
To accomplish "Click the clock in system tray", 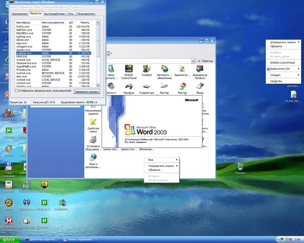I will coord(297,240).
